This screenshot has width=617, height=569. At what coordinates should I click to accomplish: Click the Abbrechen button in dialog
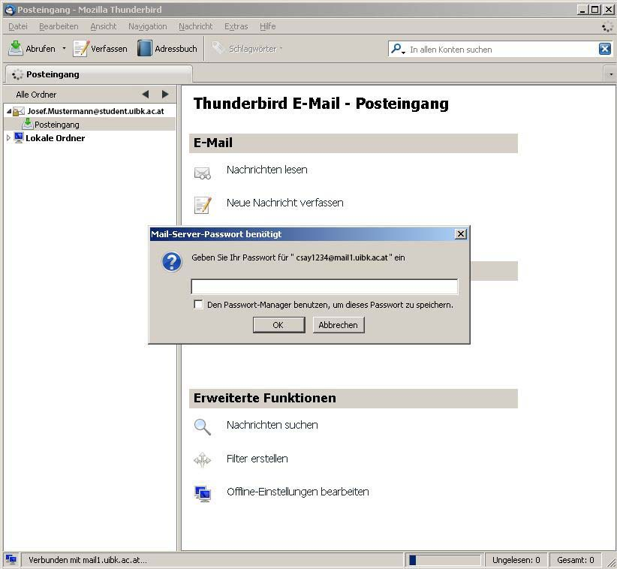[x=338, y=325]
